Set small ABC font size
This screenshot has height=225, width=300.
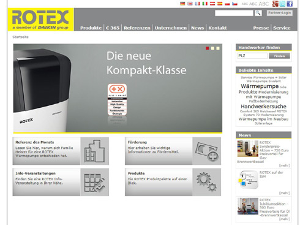coord(245,4)
